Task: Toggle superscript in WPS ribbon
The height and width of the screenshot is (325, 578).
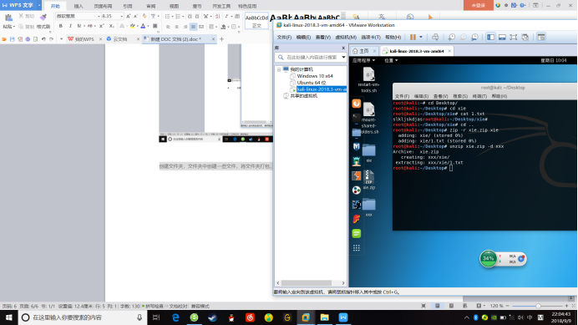Action: click(102, 26)
